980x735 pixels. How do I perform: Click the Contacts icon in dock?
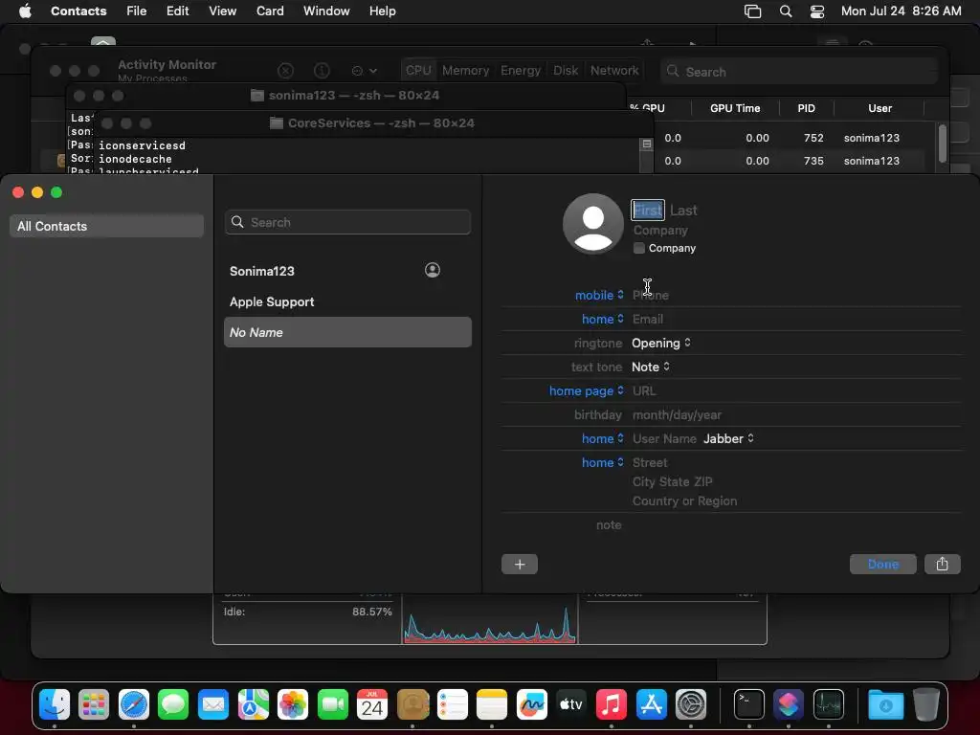tap(412, 704)
